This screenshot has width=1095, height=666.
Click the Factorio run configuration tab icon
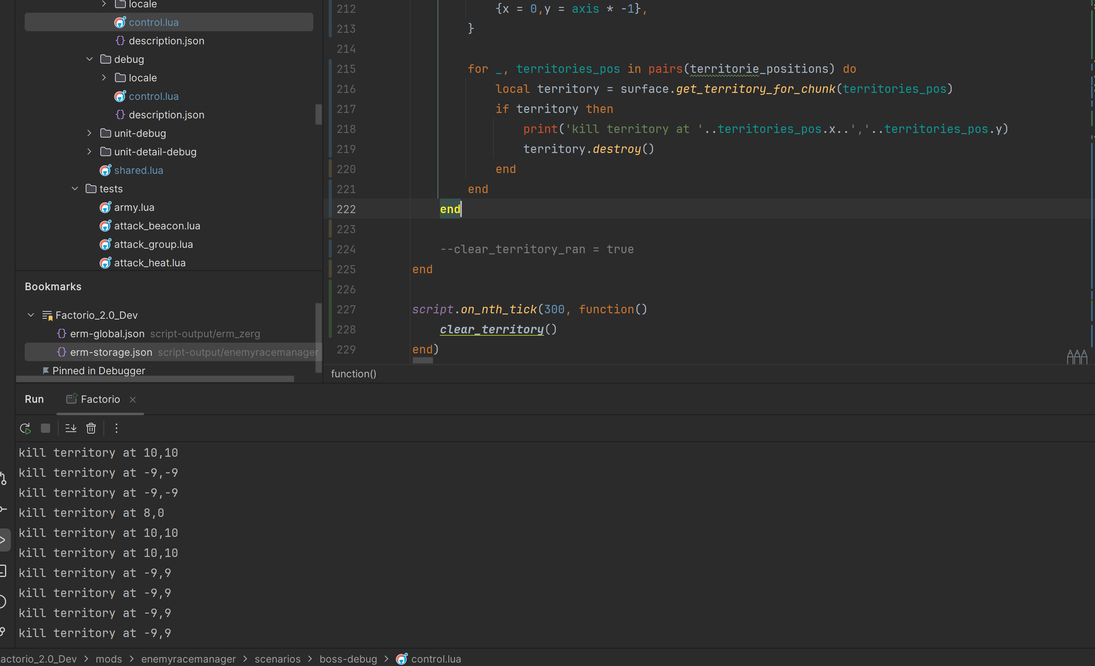pyautogui.click(x=71, y=399)
